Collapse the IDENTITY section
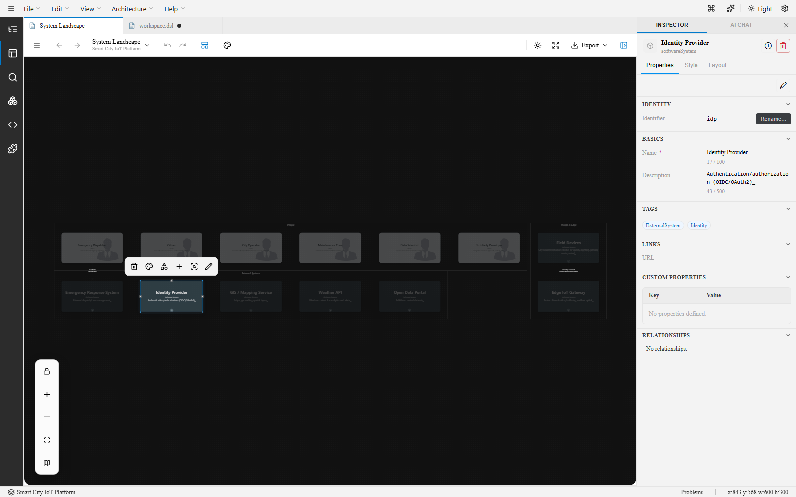The image size is (796, 497). [788, 104]
